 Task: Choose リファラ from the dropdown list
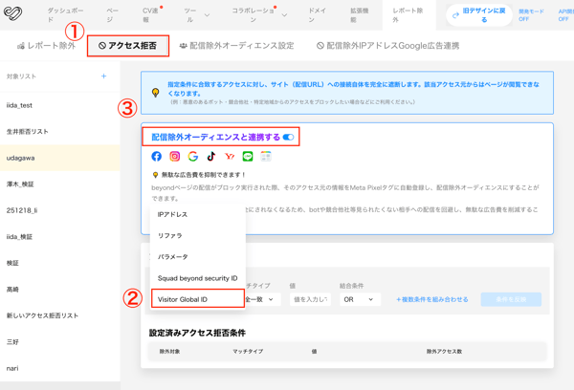coord(198,235)
